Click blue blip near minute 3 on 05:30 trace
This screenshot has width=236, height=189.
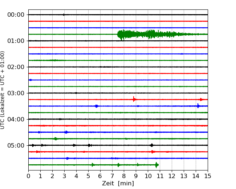68,158
